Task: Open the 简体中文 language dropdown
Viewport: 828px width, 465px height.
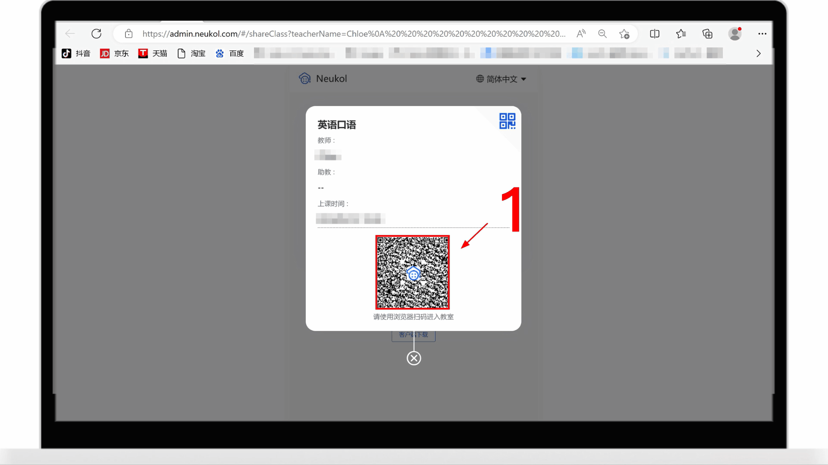Action: click(x=501, y=79)
